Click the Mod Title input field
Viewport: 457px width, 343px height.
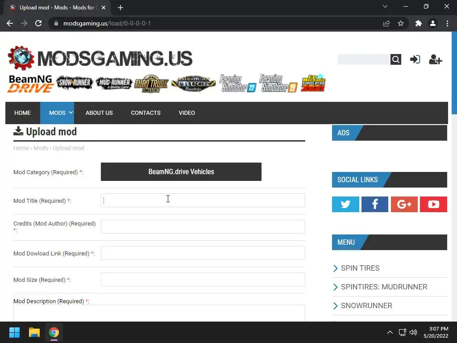pos(203,201)
